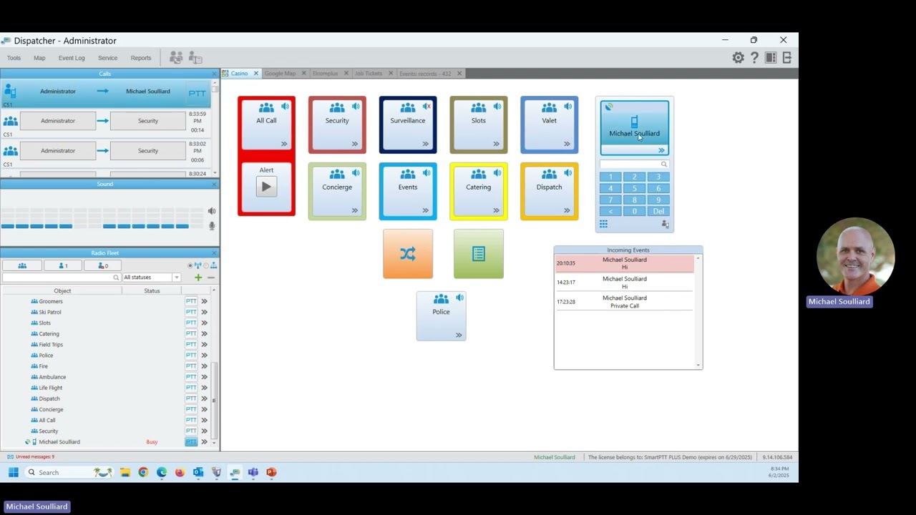Open the Help question mark icon
The height and width of the screenshot is (515, 916).
[754, 58]
